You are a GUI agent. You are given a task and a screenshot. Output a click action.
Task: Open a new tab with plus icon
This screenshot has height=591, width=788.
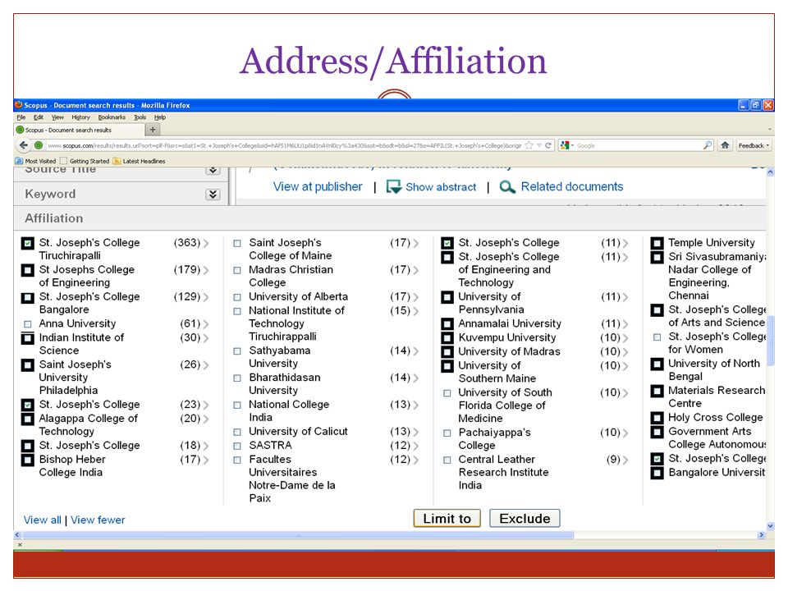pyautogui.click(x=153, y=130)
